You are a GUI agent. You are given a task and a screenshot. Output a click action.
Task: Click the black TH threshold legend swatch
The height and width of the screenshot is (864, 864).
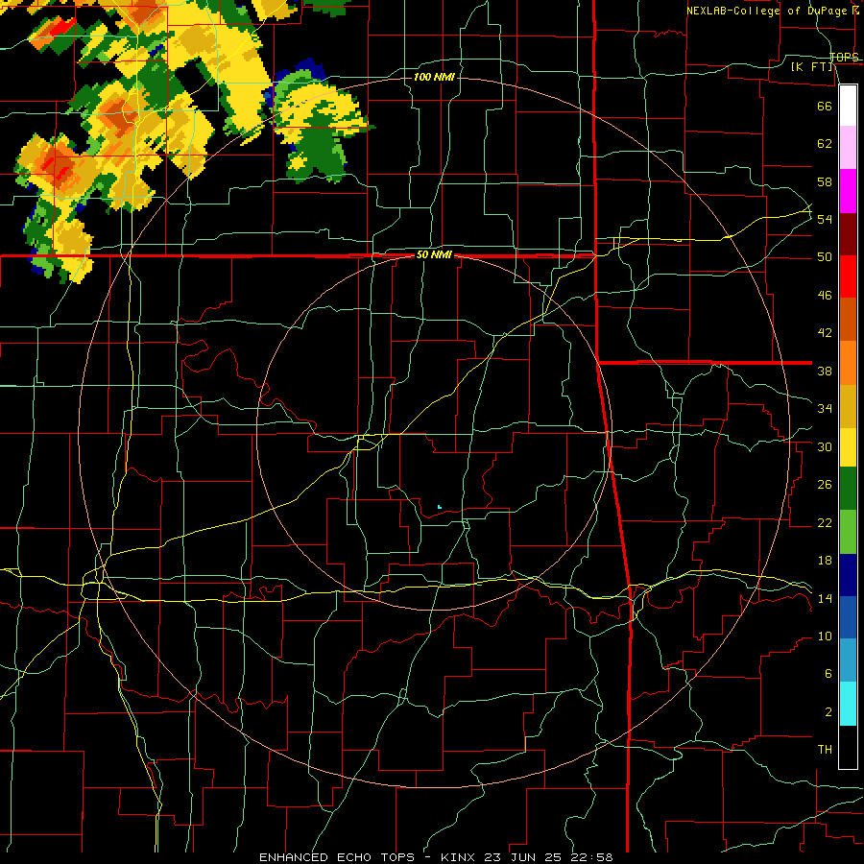[x=848, y=747]
